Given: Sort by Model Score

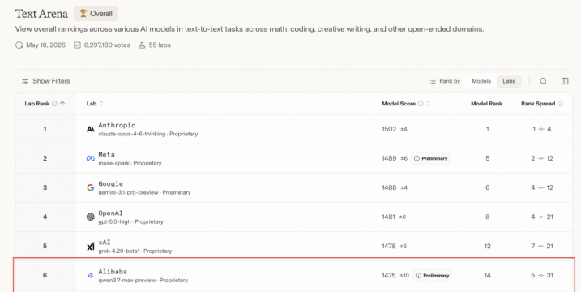Looking at the screenshot, I should [429, 104].
